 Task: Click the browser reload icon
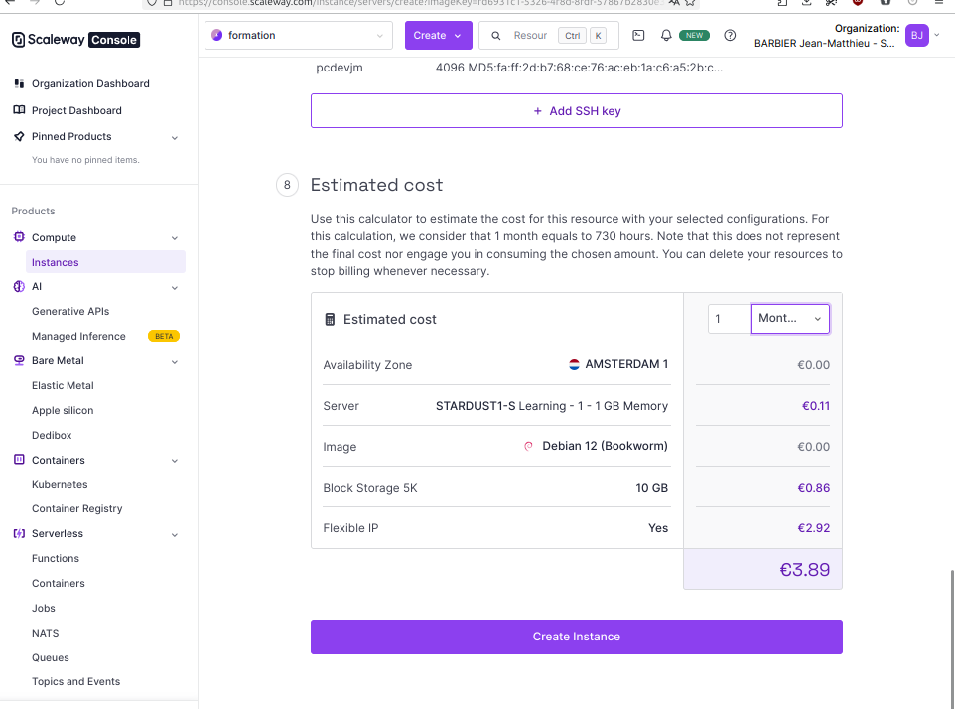click(60, 2)
